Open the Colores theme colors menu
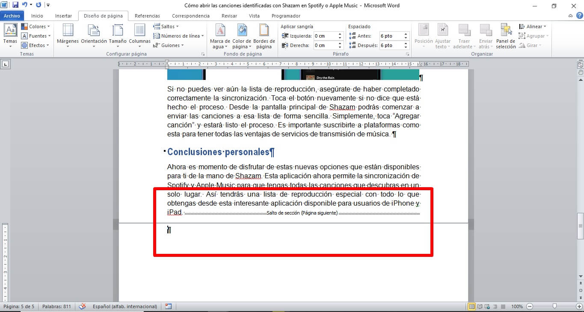This screenshot has height=312, width=584. (x=36, y=26)
